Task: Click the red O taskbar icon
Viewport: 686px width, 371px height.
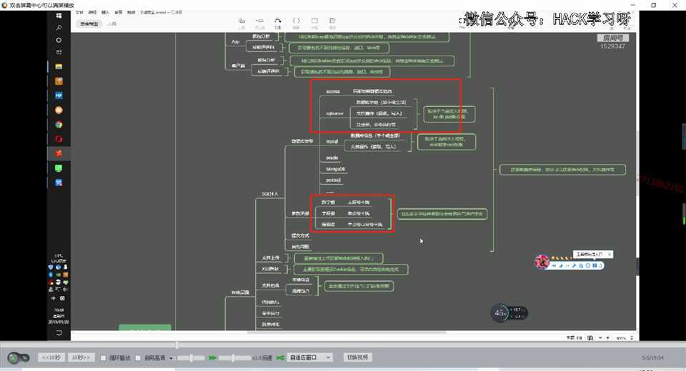Action: tap(59, 139)
